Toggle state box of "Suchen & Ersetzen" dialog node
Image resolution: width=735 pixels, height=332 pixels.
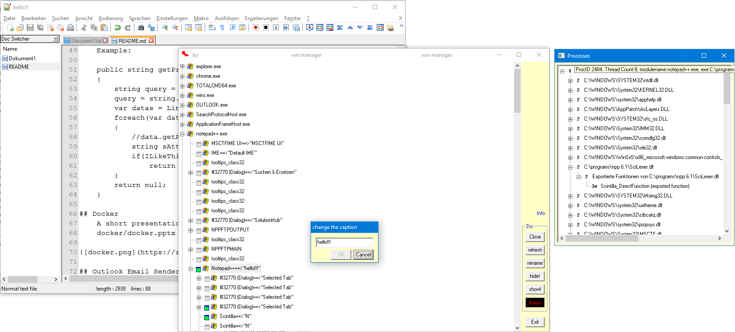(199, 173)
